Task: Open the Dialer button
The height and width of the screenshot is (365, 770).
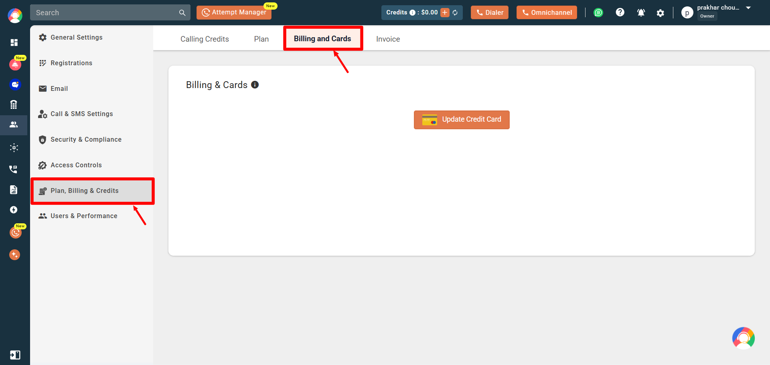Action: click(489, 12)
